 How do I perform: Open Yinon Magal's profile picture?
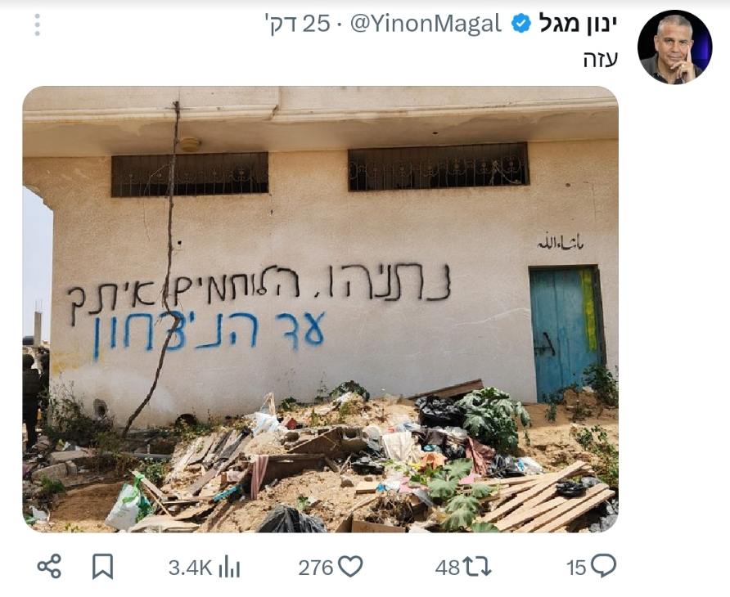click(x=674, y=47)
